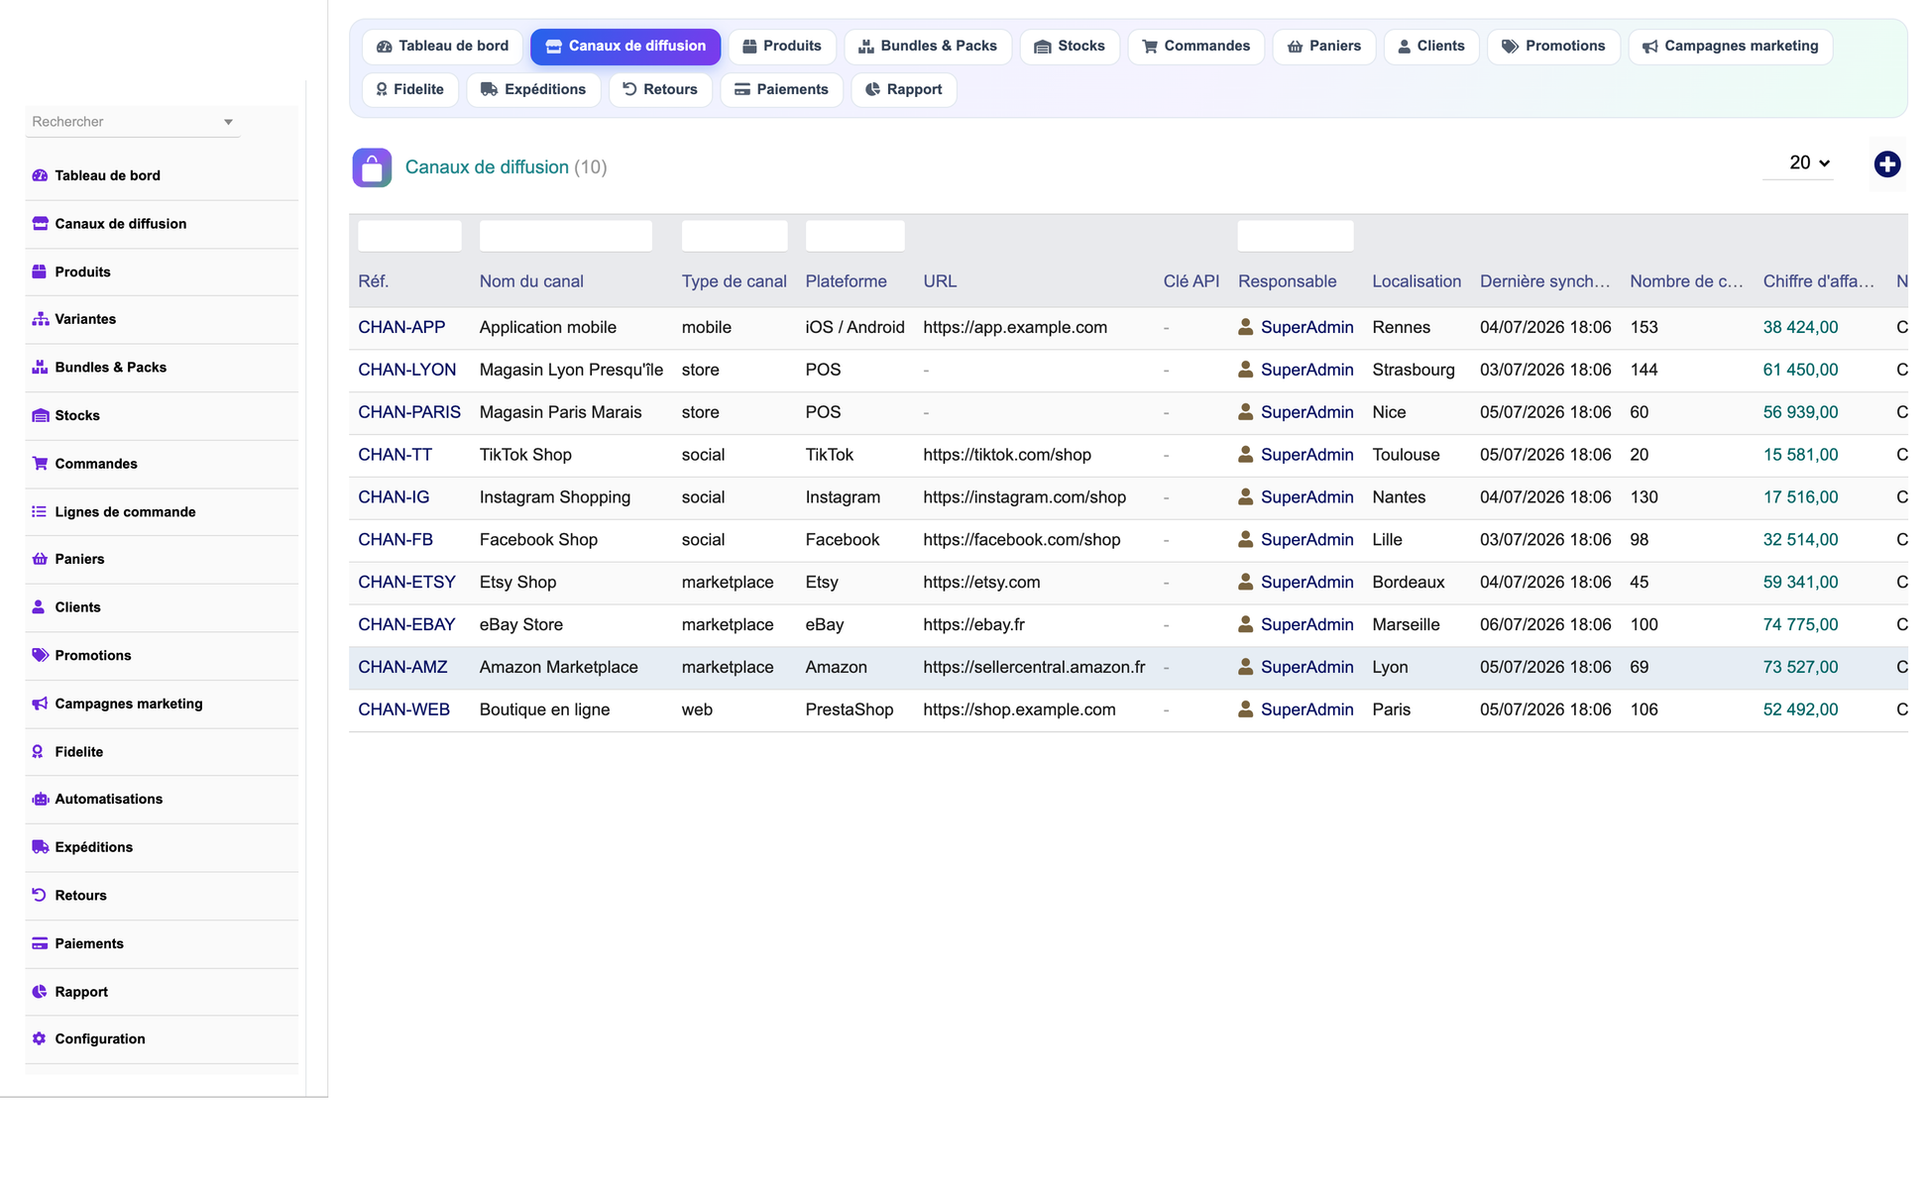1929x1194 pixels.
Task: Open the Paiements tab in top bar
Action: (x=781, y=89)
